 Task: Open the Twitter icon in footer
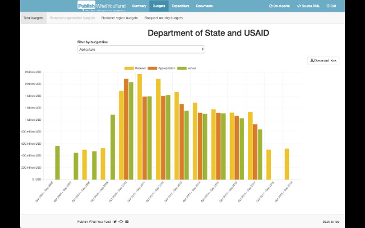point(115,222)
